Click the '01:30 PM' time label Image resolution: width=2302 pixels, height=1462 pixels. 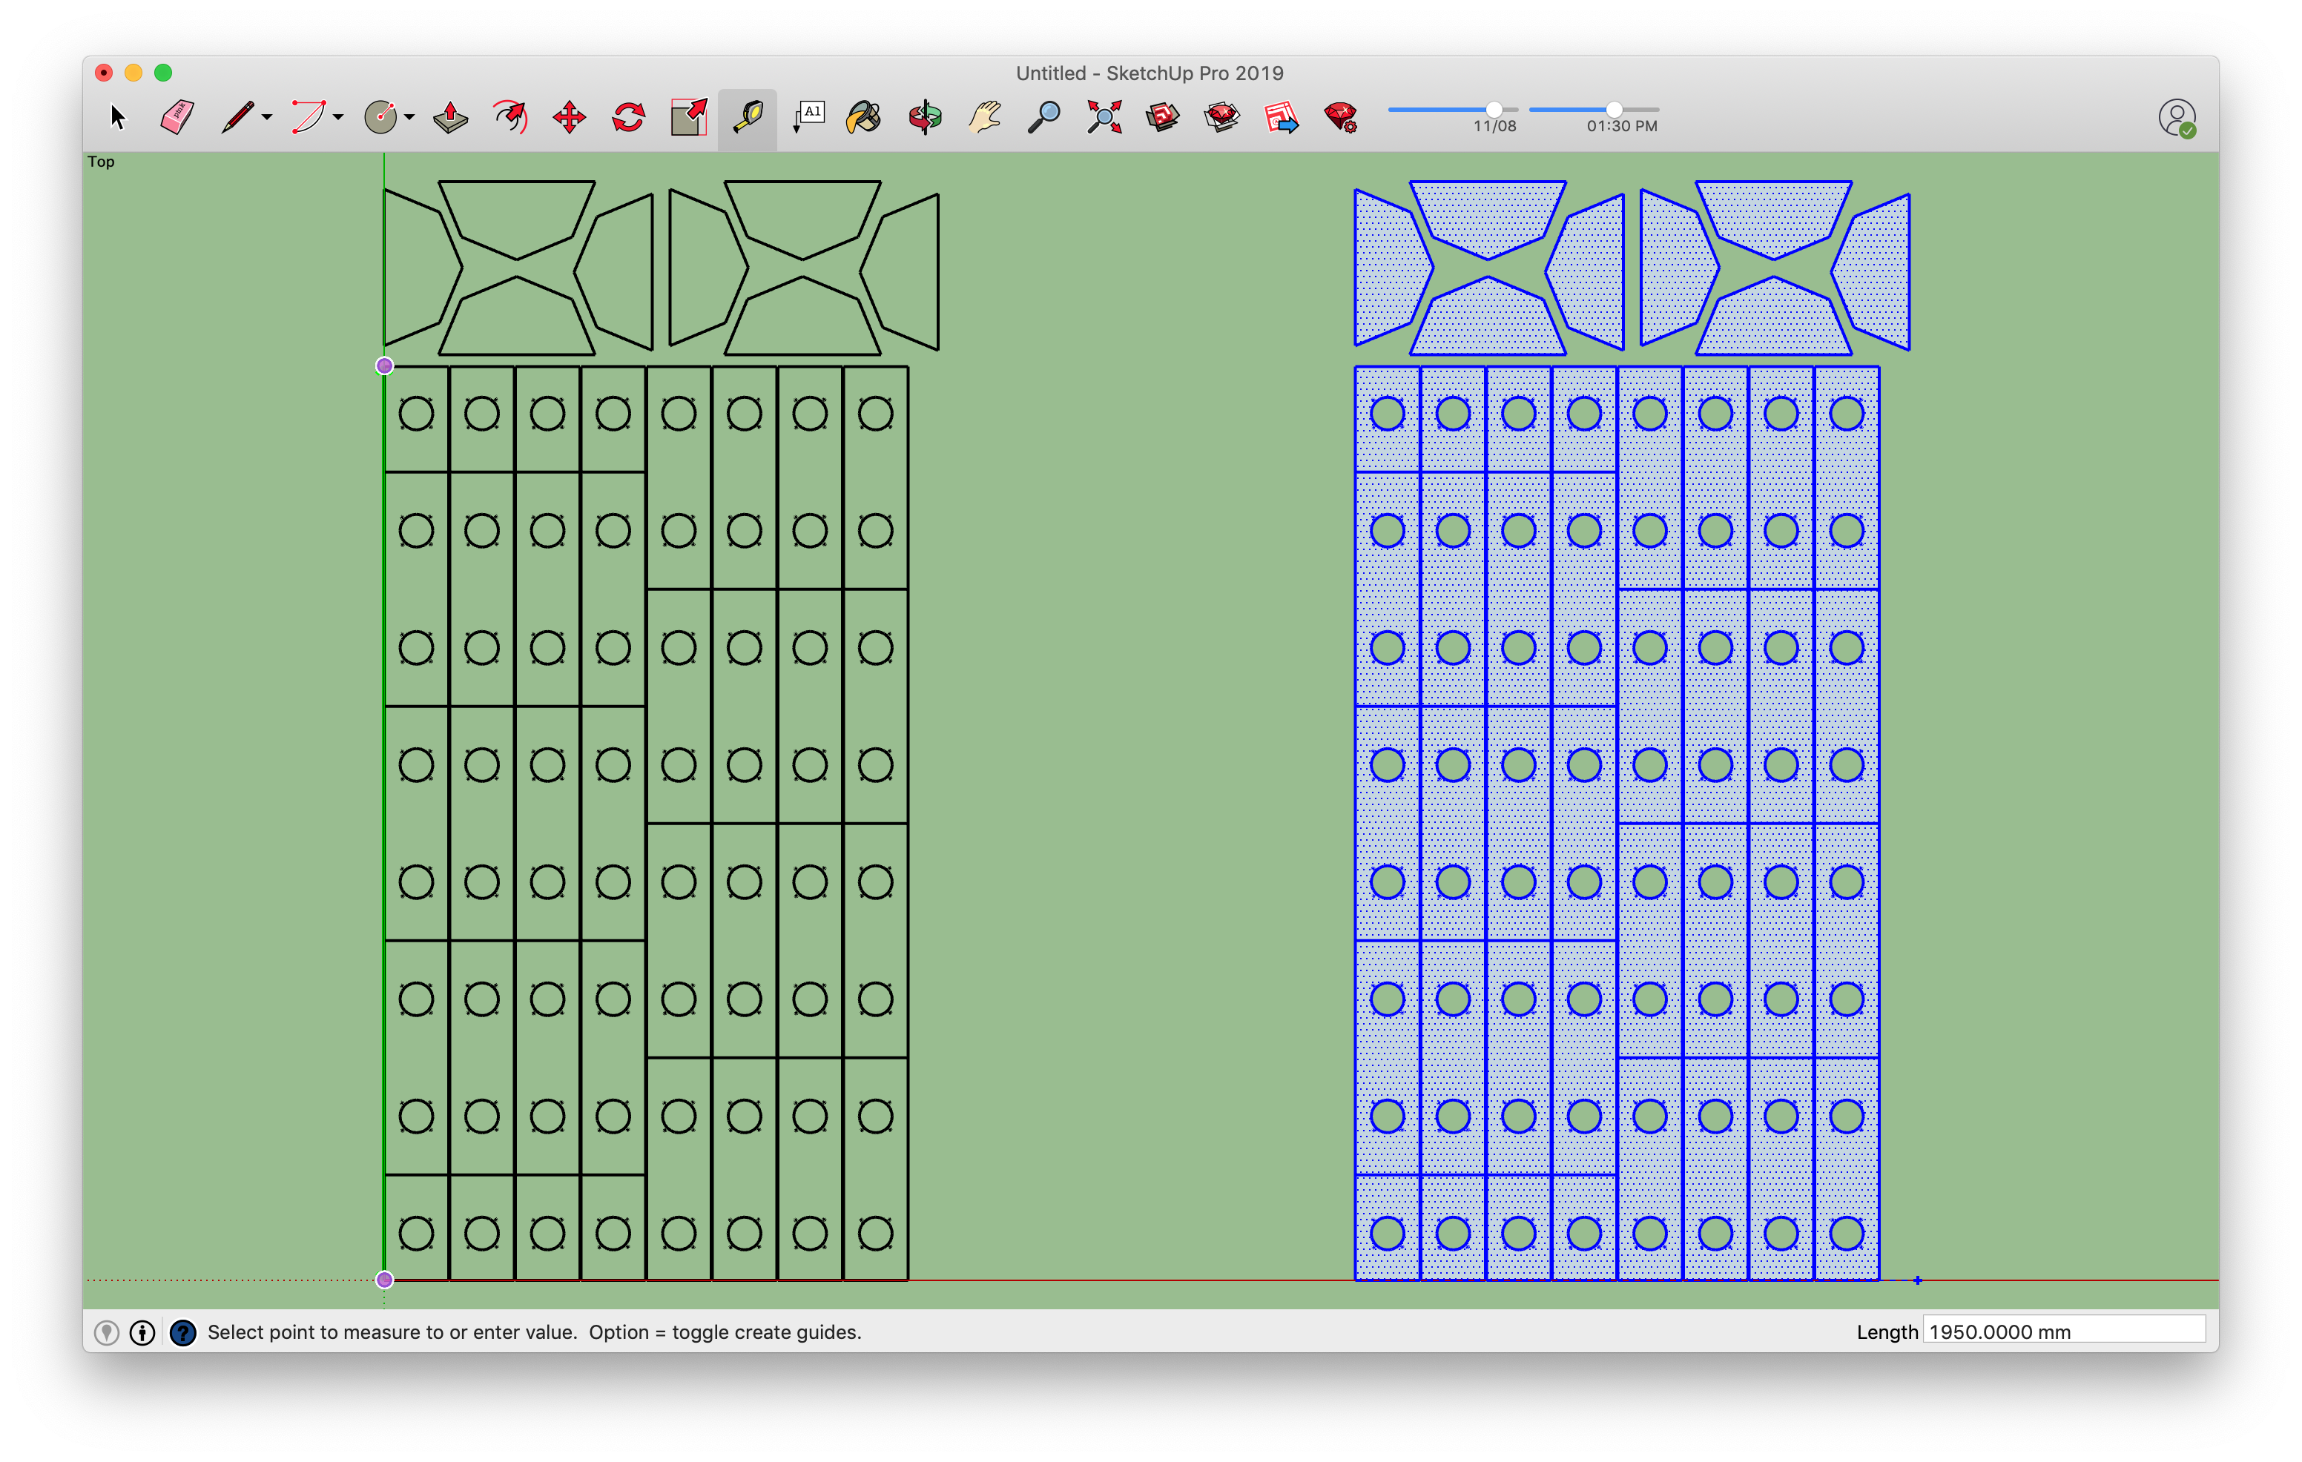coord(1622,126)
